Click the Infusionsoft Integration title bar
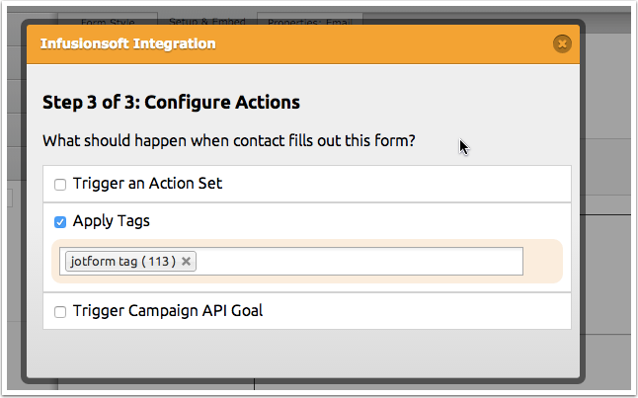638x398 pixels. pos(303,44)
